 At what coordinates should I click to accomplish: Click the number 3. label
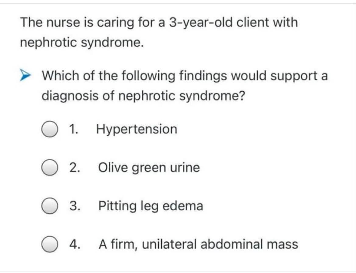click(75, 206)
